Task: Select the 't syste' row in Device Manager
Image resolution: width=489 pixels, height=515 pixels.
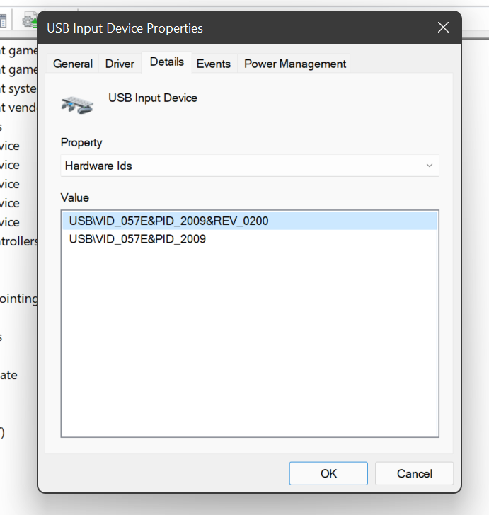Action: pyautogui.click(x=18, y=88)
